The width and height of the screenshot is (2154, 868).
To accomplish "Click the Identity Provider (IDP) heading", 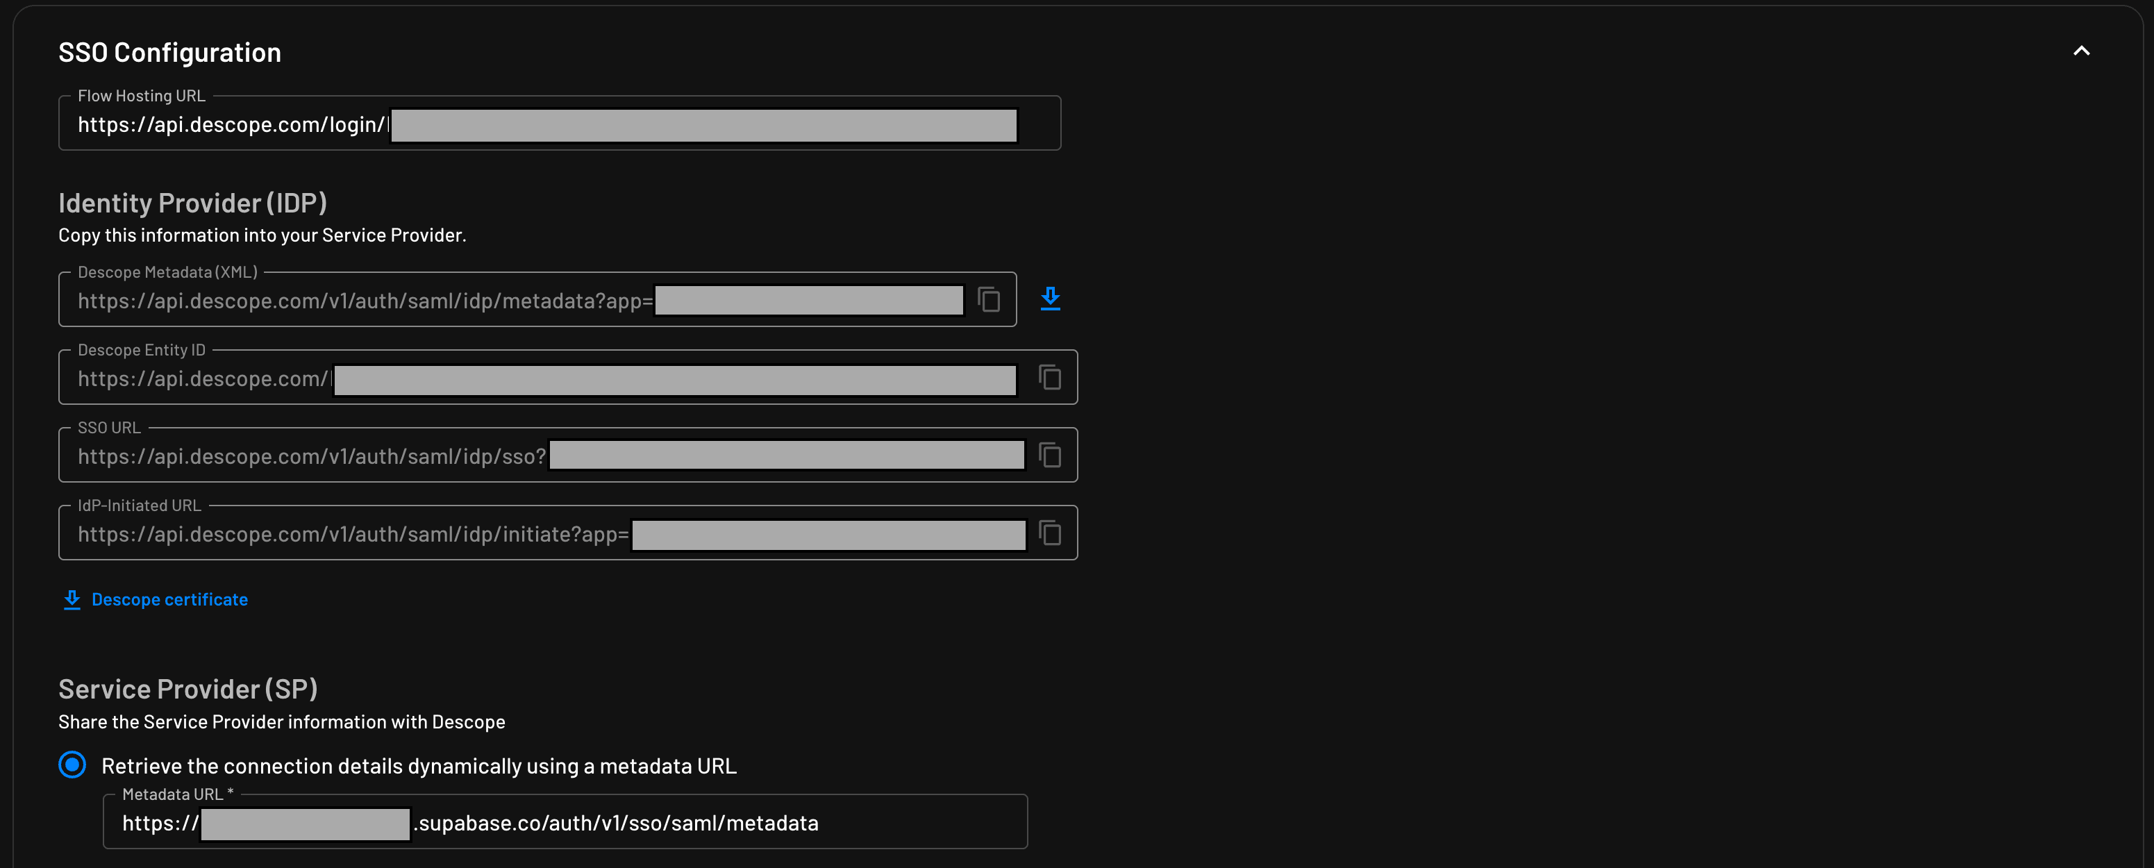I will (x=192, y=202).
